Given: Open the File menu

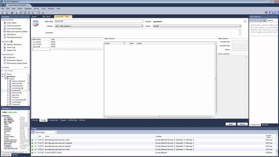Looking at the screenshot, I should [3, 9].
